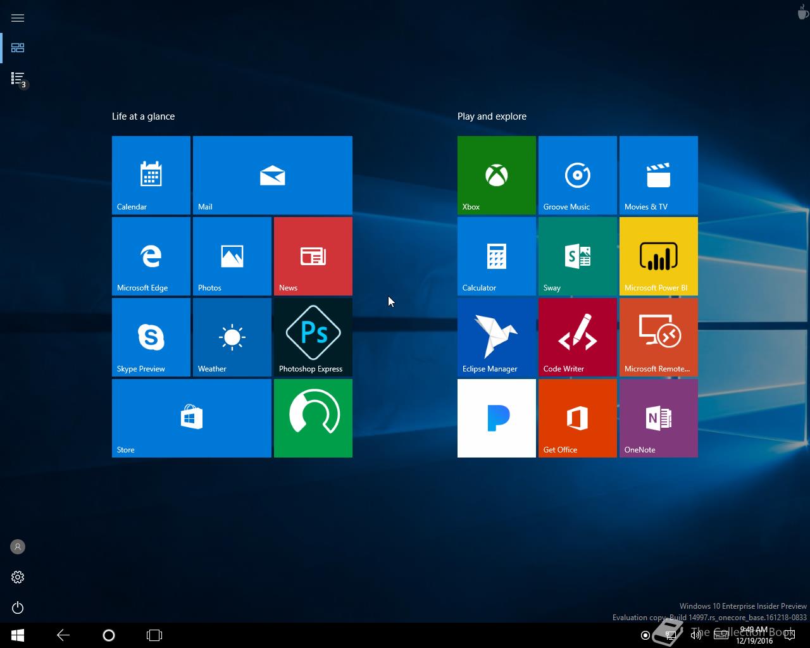Open the Sway tile
Screen dimensions: 810x648
pyautogui.click(x=578, y=256)
